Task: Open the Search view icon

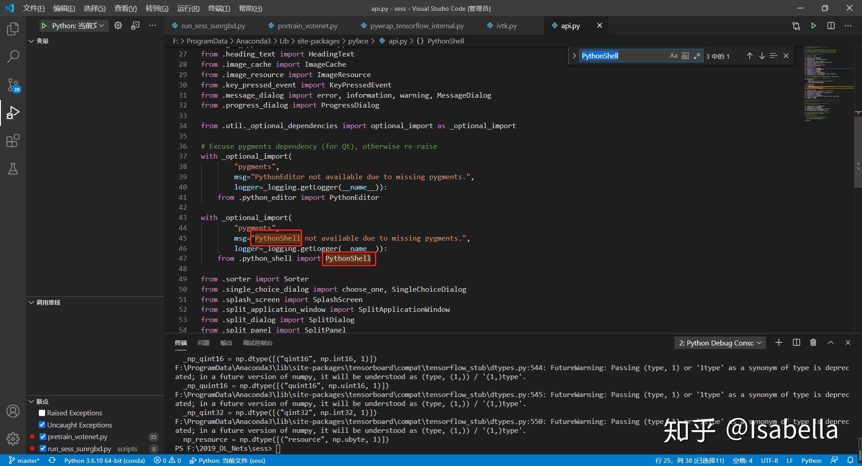Action: coord(13,56)
